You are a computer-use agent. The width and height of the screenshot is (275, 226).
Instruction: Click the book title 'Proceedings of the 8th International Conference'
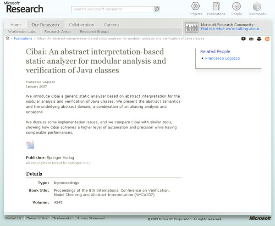111,193
